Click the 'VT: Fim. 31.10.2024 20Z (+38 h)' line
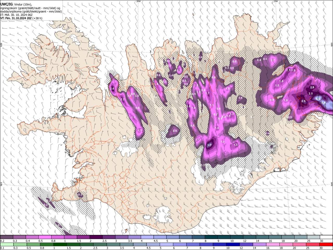Screen dimensions: 333x250 pyautogui.click(x=21, y=18)
